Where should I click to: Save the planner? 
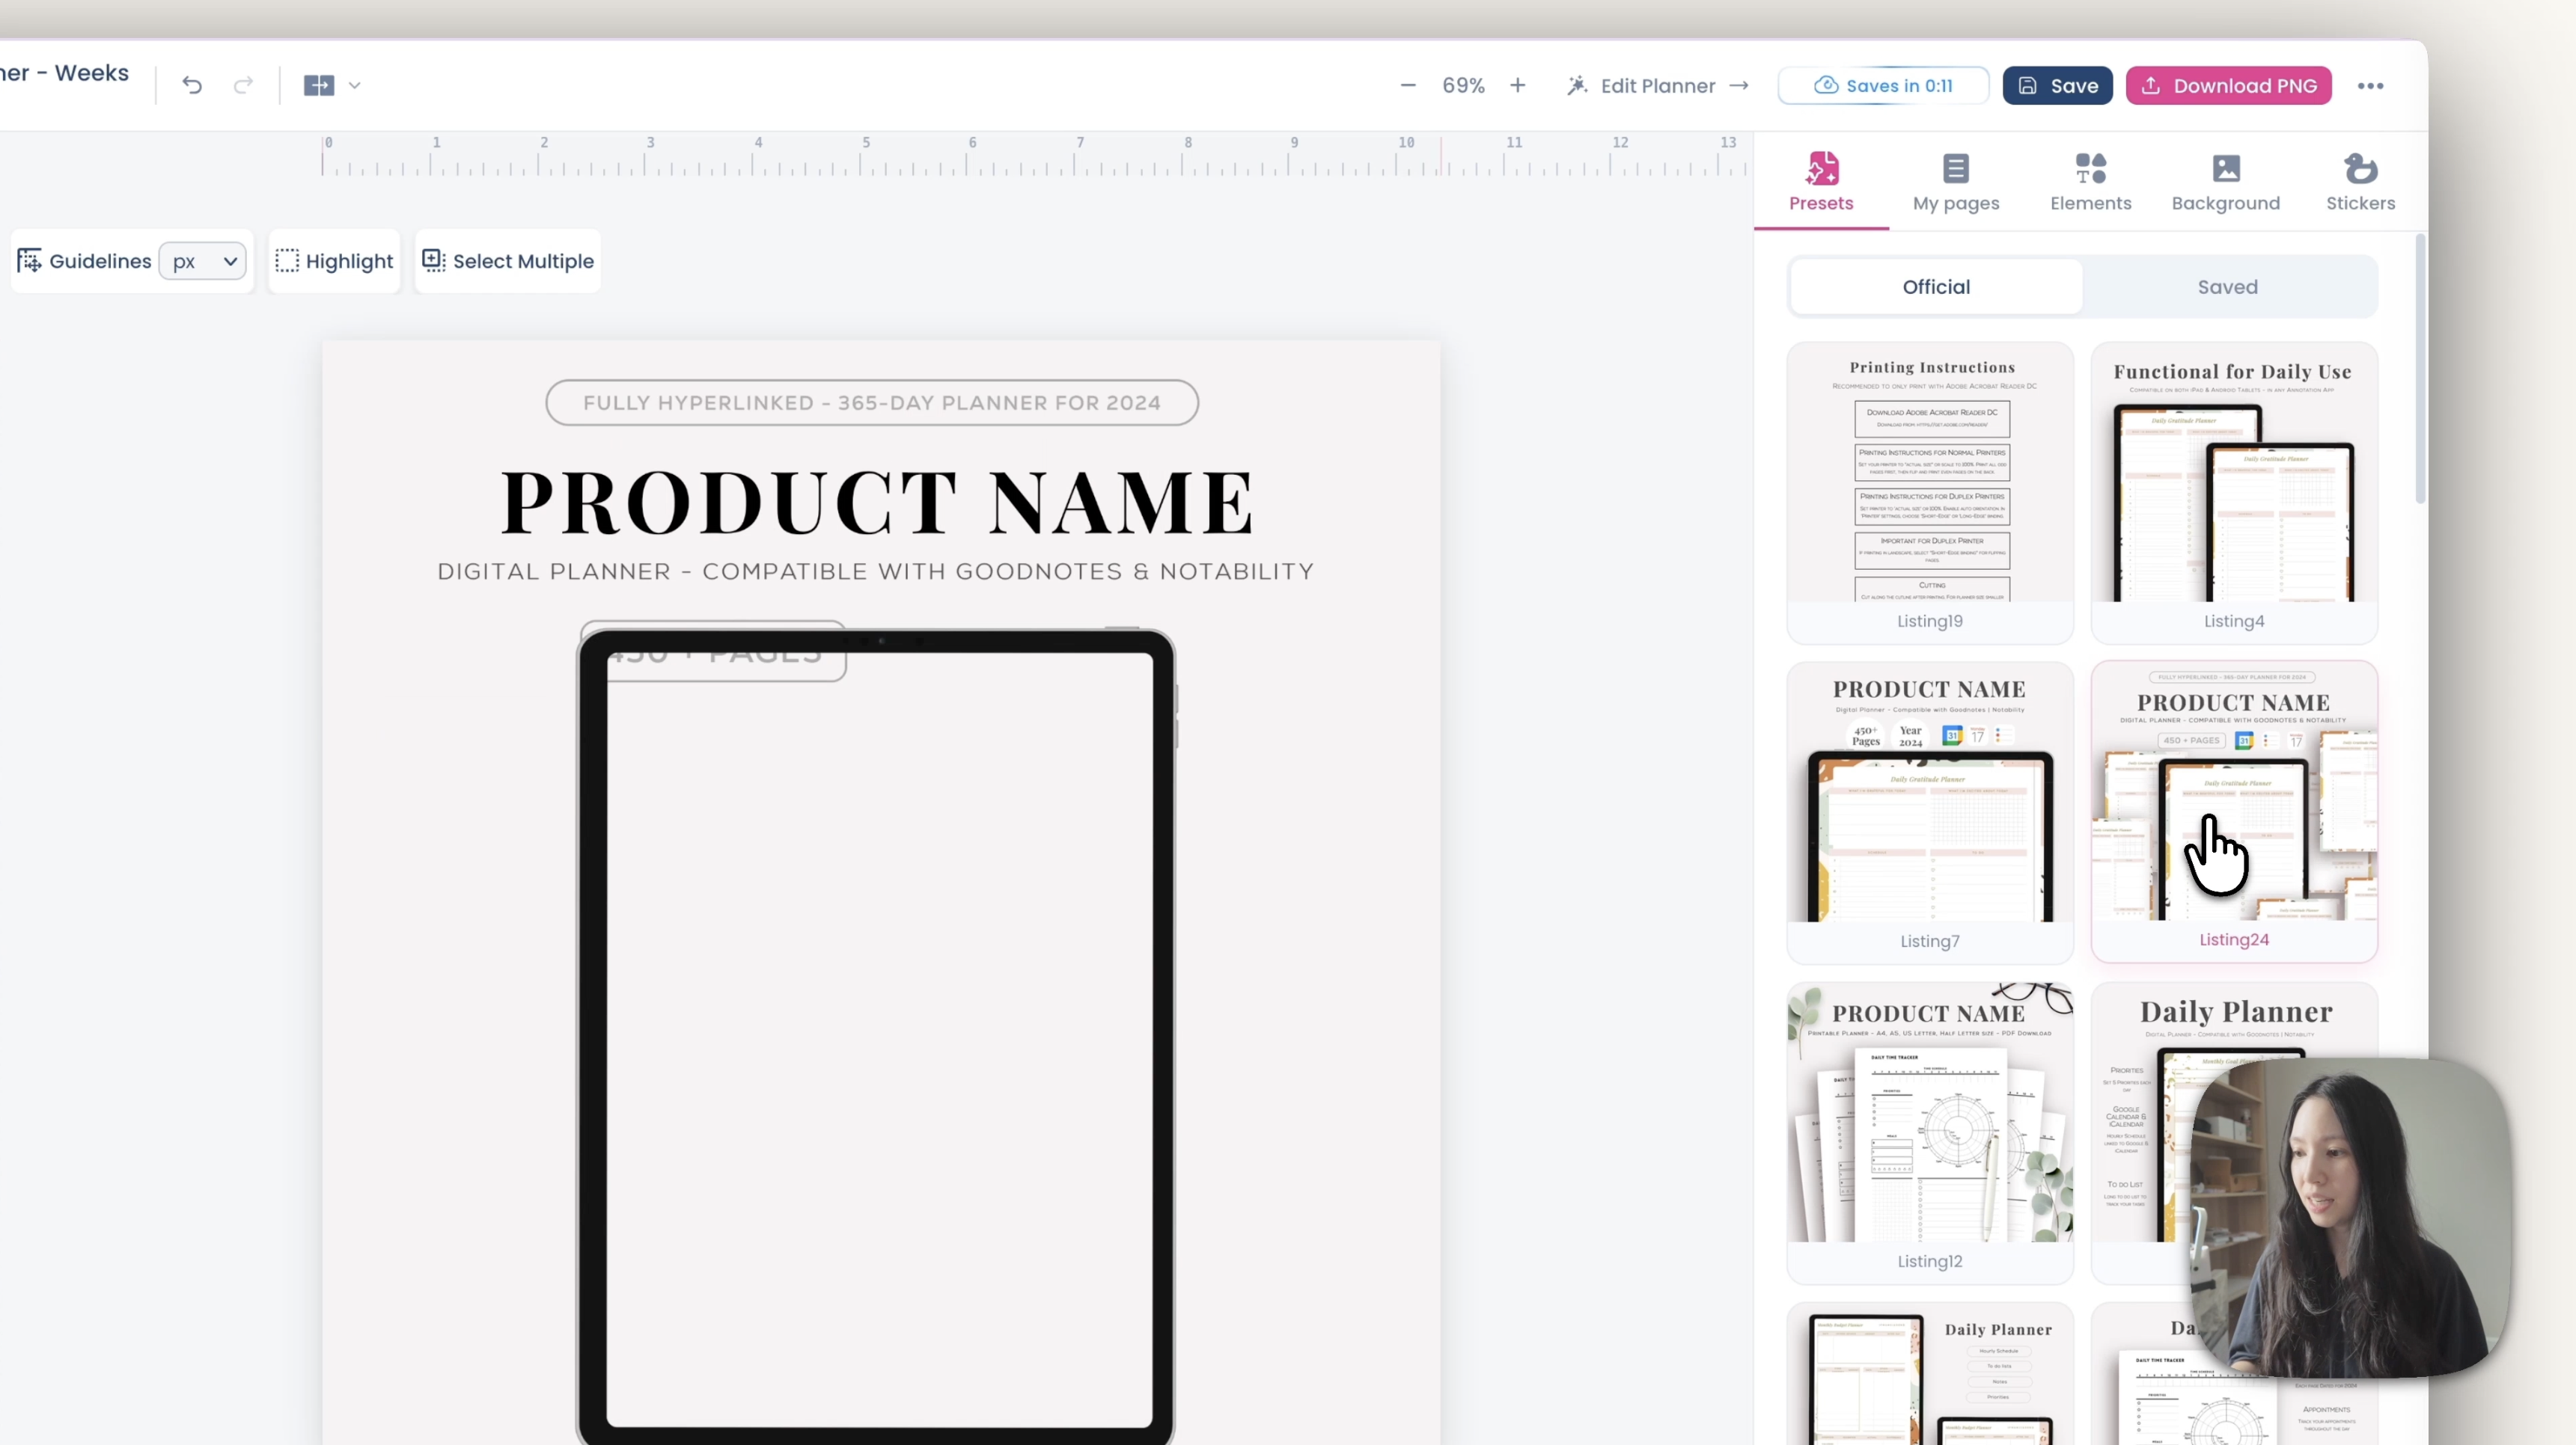pos(2057,86)
